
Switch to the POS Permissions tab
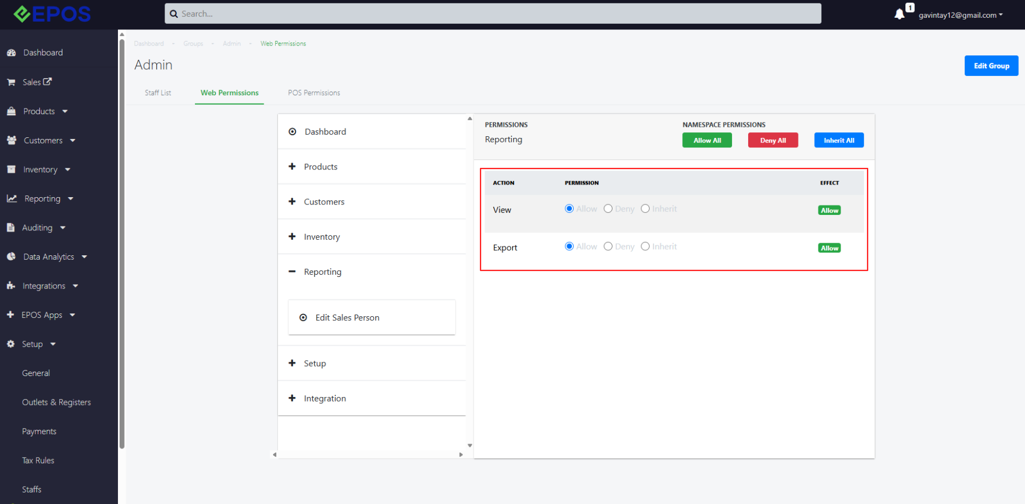tap(314, 92)
